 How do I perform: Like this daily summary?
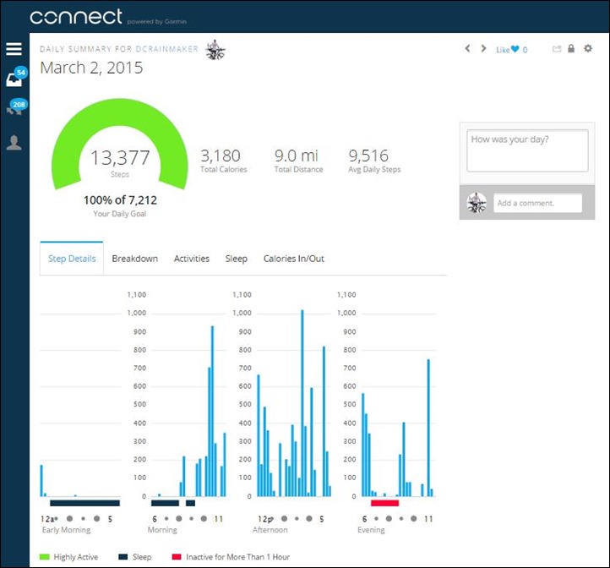[x=507, y=49]
